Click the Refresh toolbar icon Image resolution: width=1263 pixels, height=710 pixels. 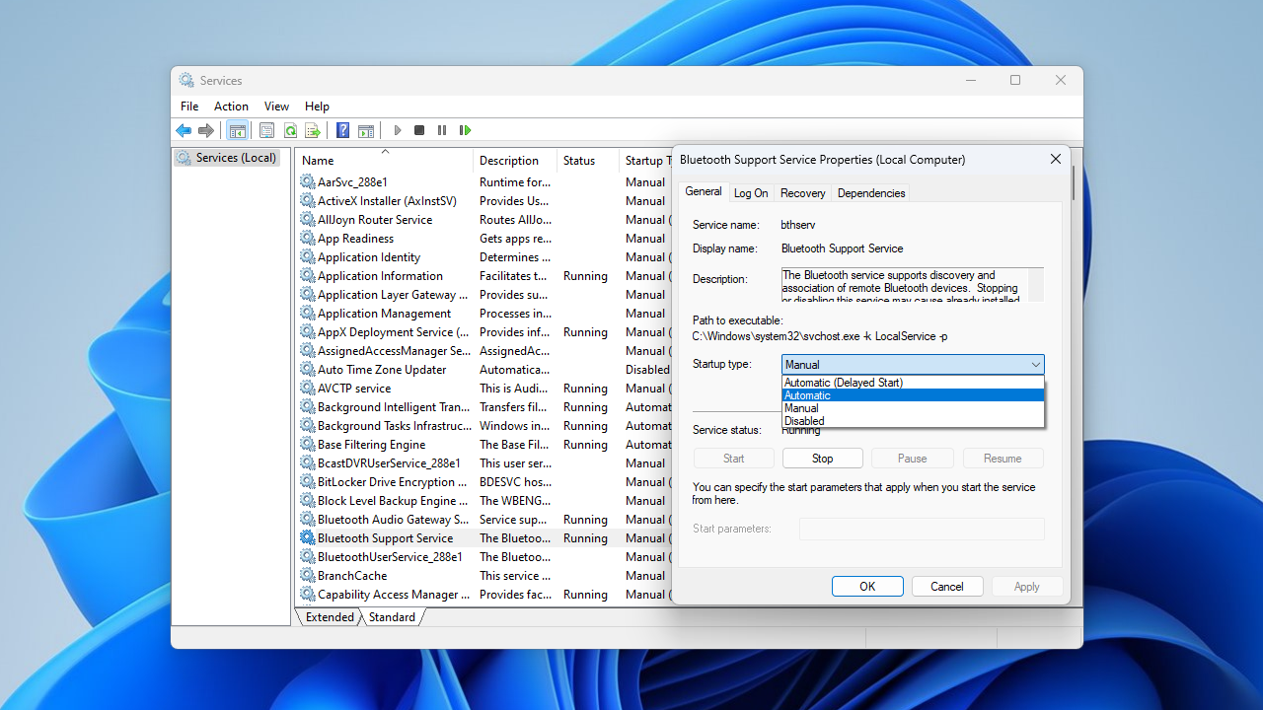click(290, 130)
